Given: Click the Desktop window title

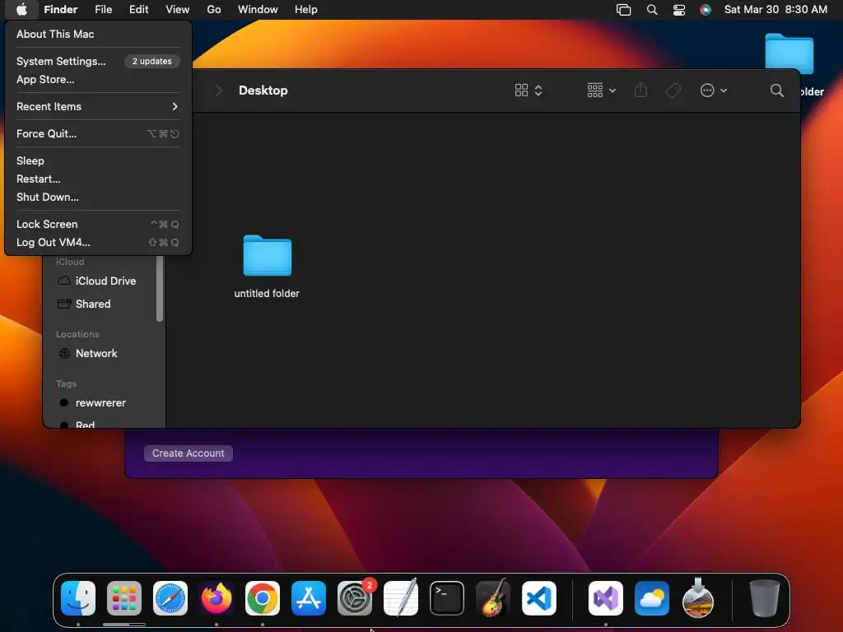Looking at the screenshot, I should tap(263, 91).
